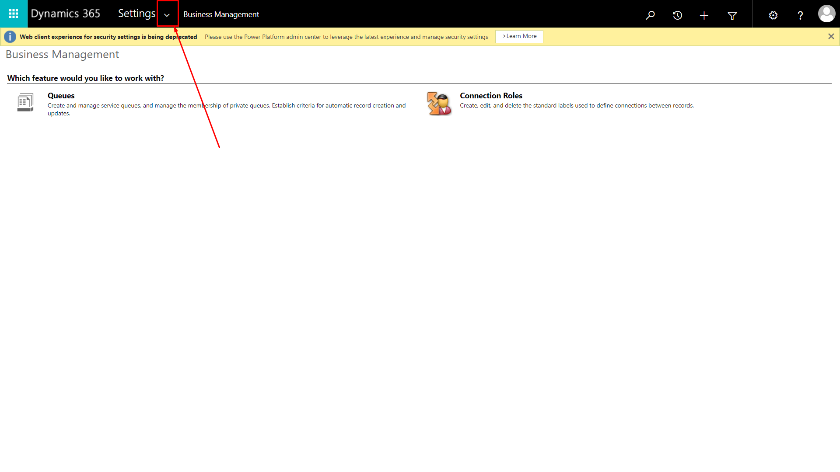The height and width of the screenshot is (472, 840).
Task: Open the app launcher waffle icon
Action: [x=14, y=14]
